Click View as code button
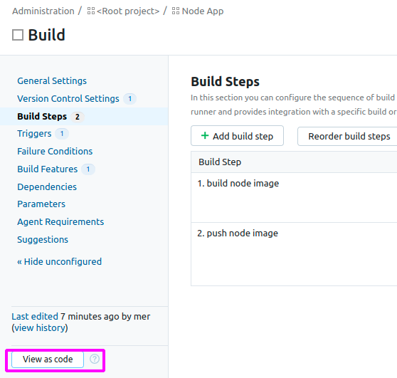 click(x=48, y=359)
